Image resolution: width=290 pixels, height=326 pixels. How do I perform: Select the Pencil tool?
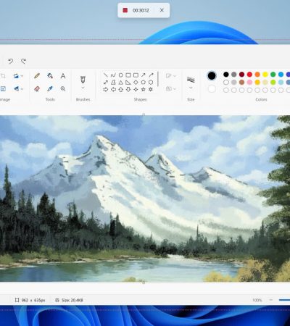pos(37,76)
